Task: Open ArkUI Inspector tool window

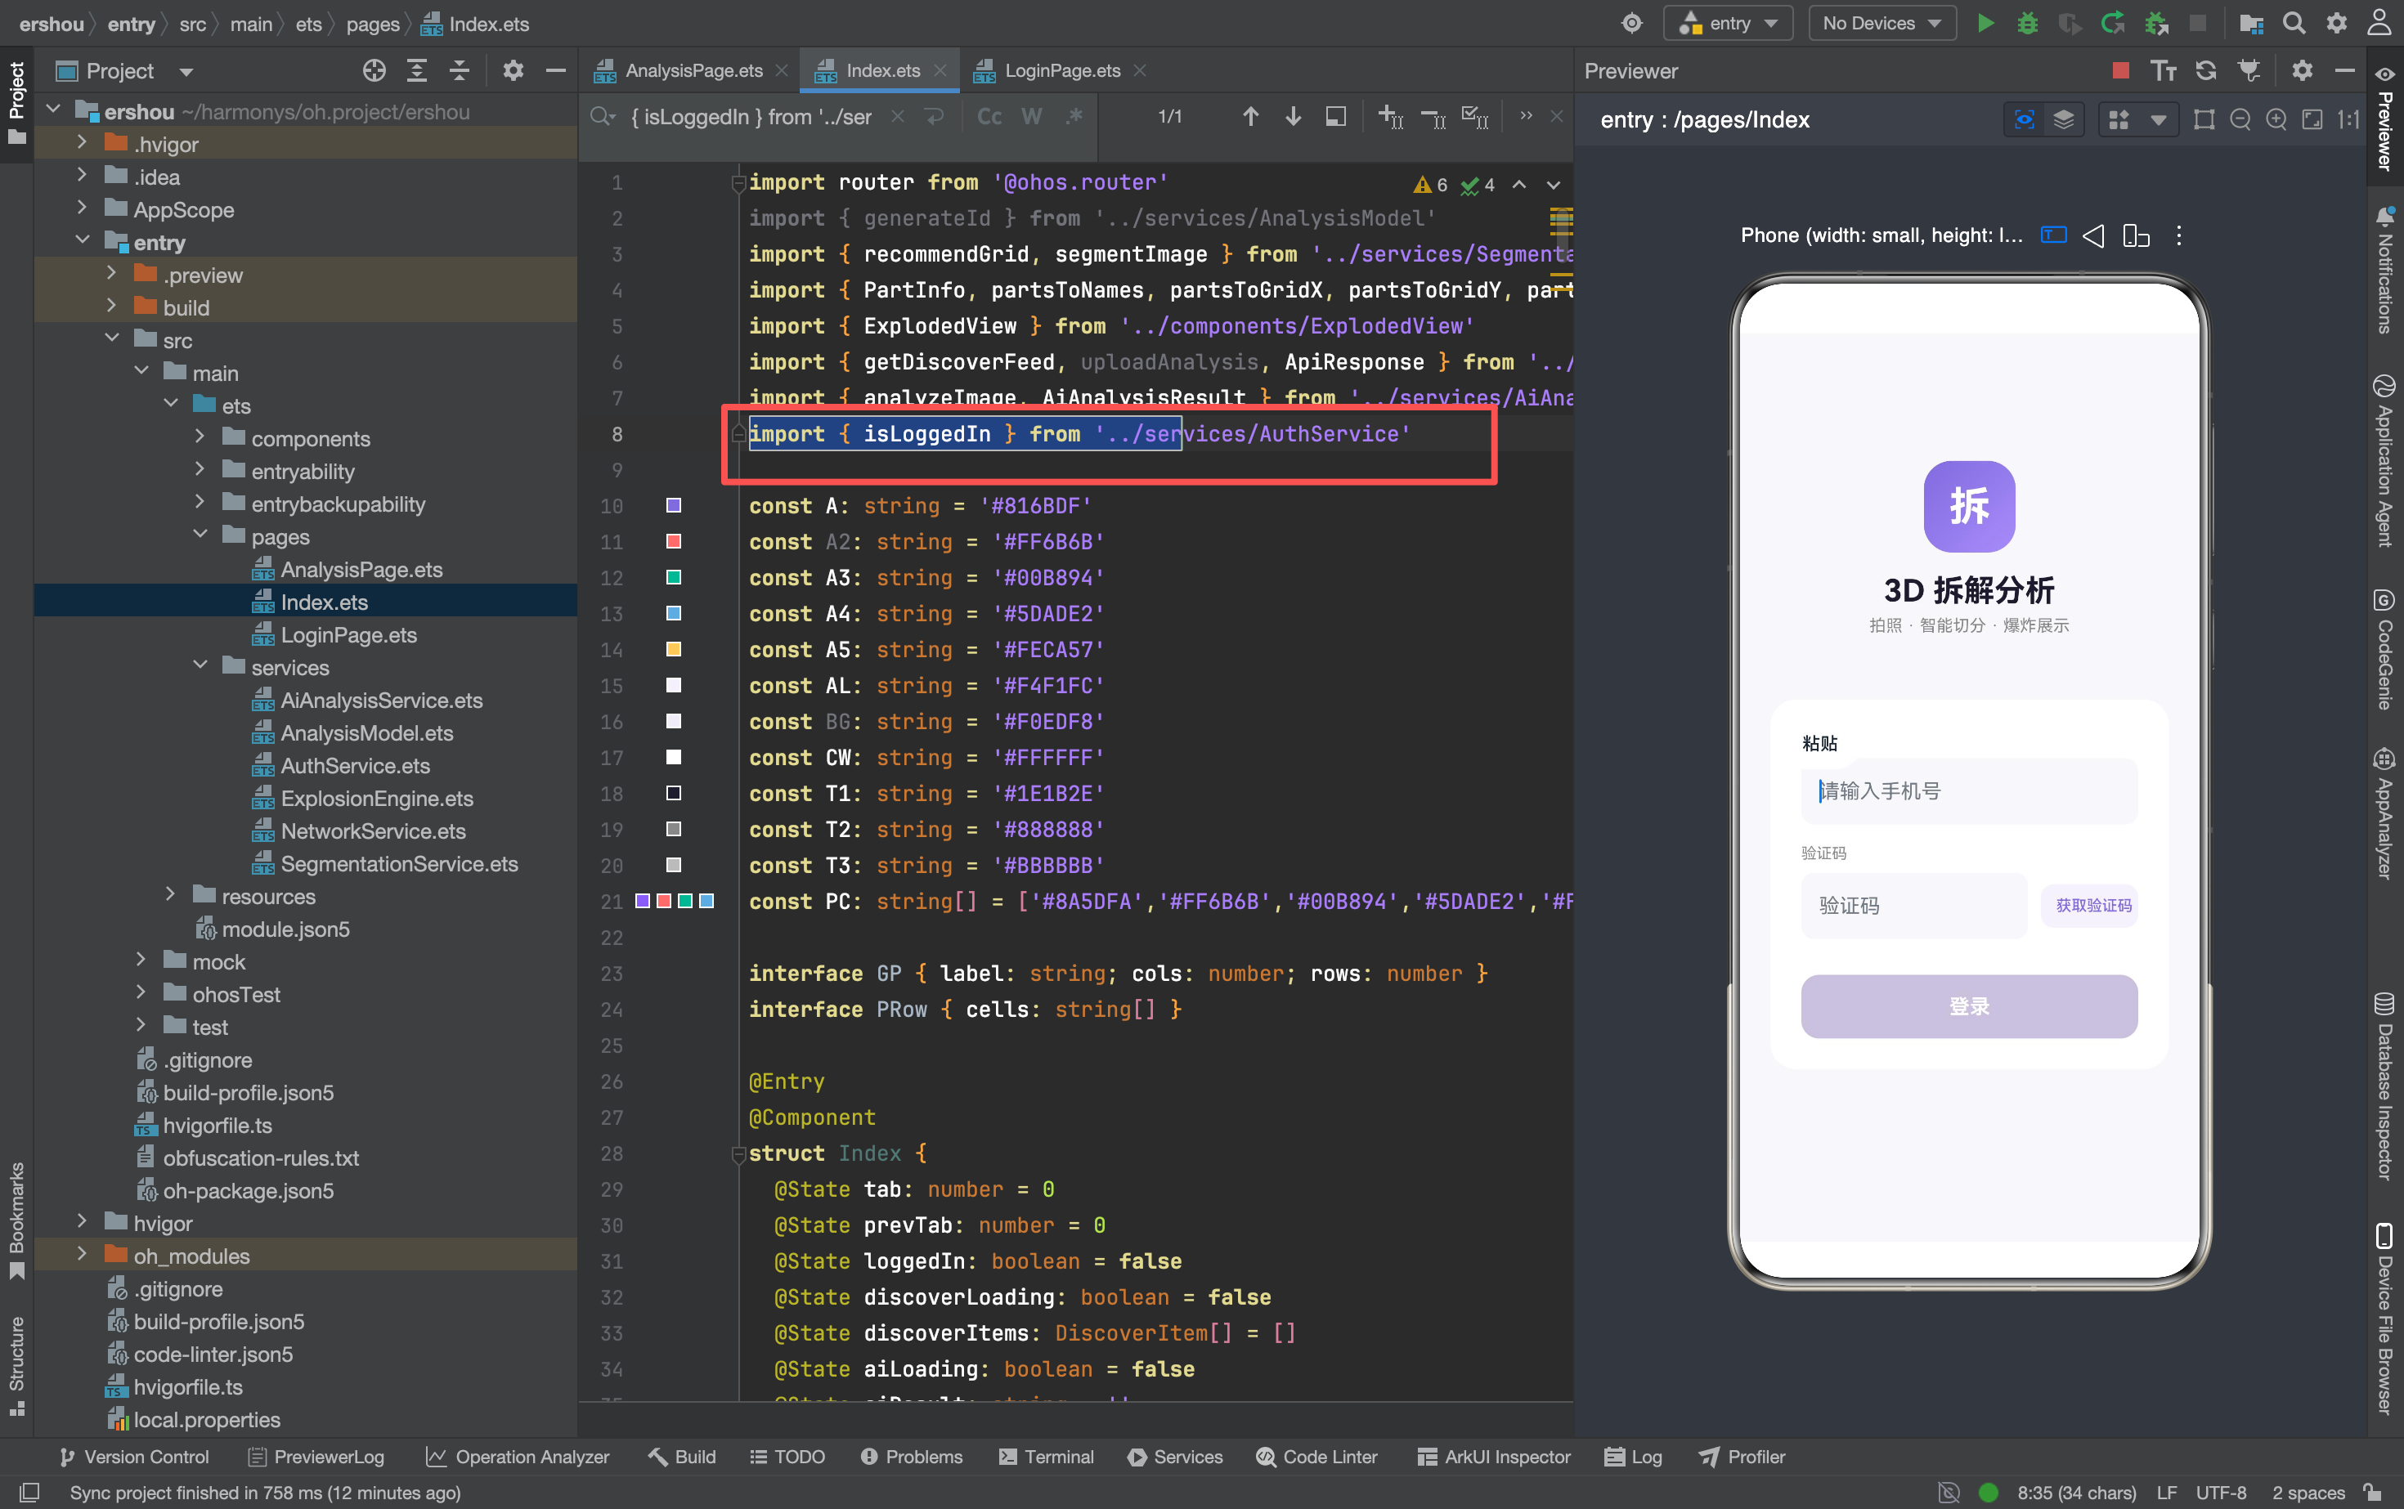Action: click(1494, 1456)
